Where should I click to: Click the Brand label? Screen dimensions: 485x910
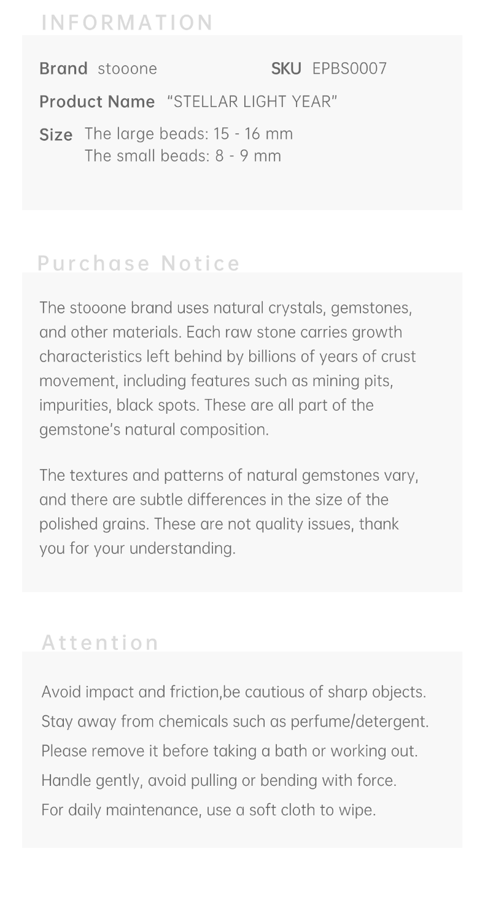[63, 68]
